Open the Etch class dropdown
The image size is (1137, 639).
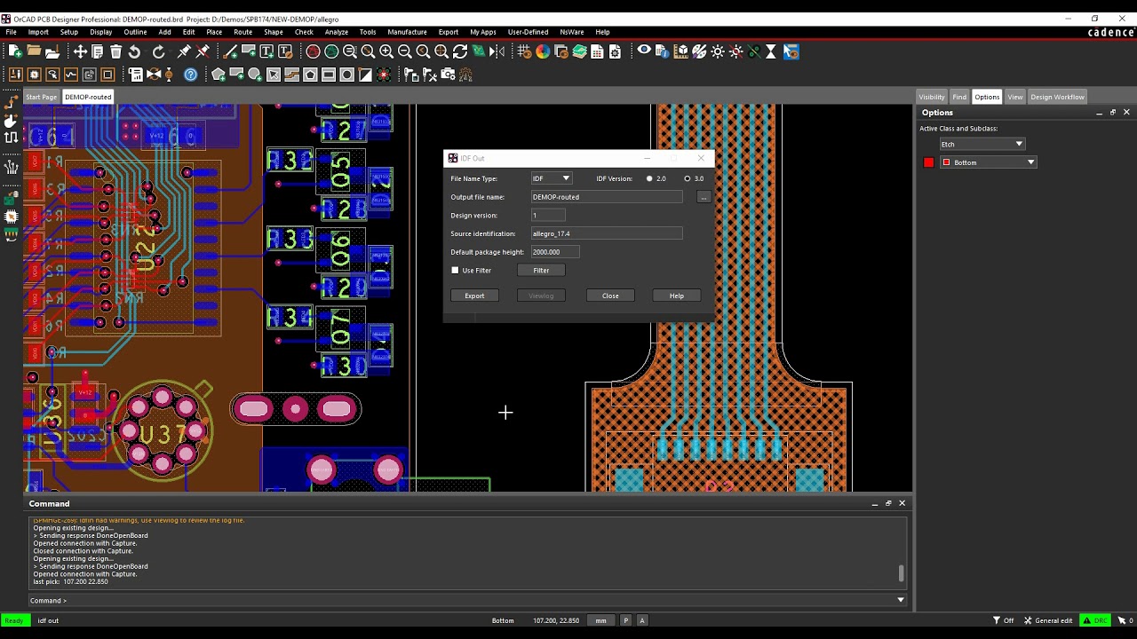[982, 144]
